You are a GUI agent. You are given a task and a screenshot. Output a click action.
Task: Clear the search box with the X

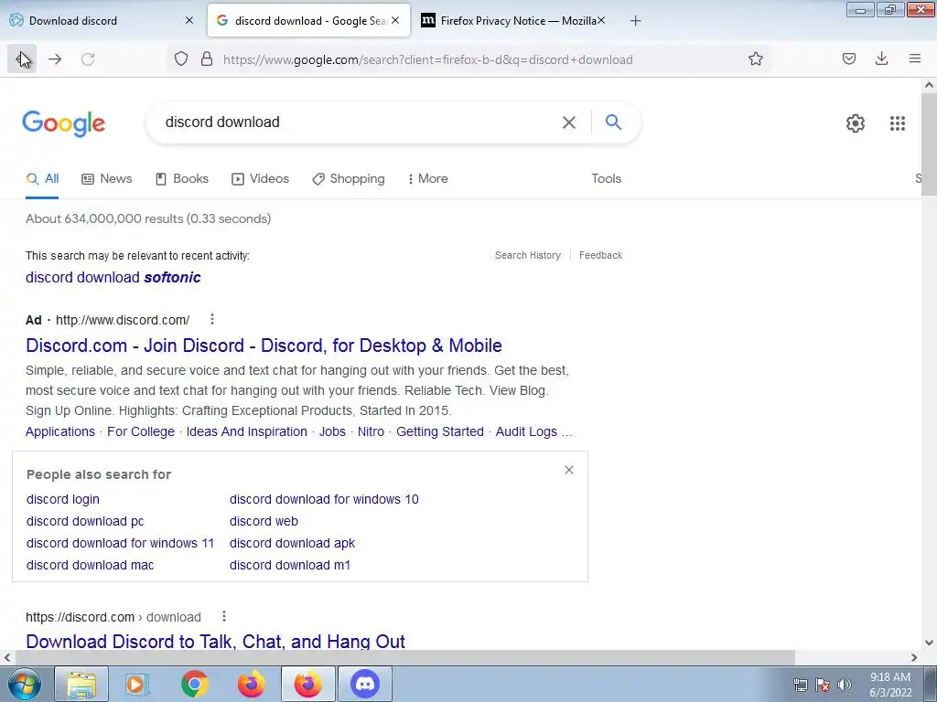pyautogui.click(x=569, y=122)
